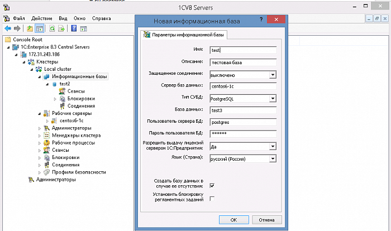Expand the centos6-1c working server node
Viewport: 391px width, 231px height.
(47, 121)
